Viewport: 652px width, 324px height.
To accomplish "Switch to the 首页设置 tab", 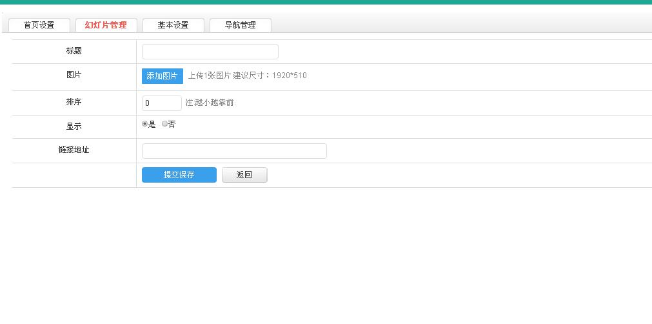I will 39,25.
